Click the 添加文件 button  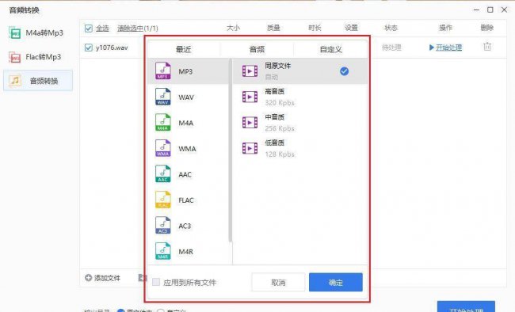tap(102, 278)
